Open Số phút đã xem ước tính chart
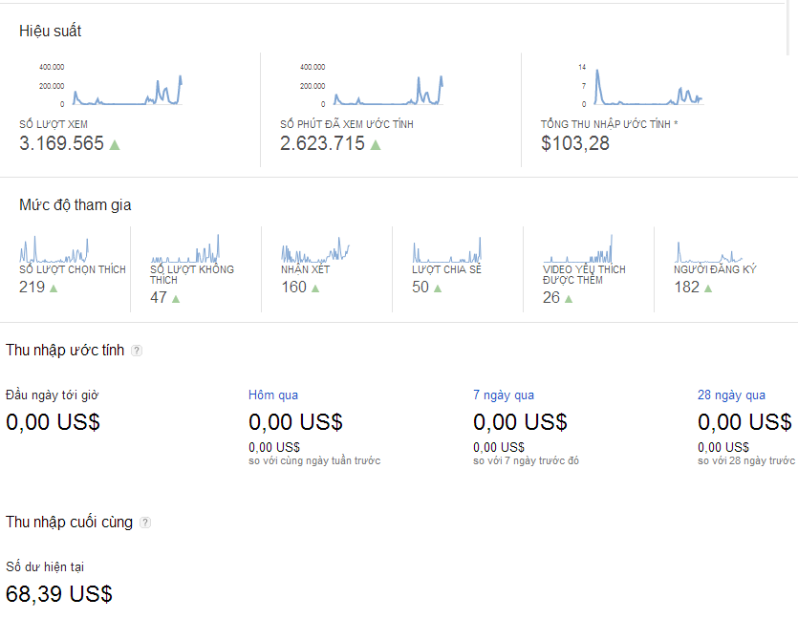The width and height of the screenshot is (798, 619). click(x=372, y=85)
